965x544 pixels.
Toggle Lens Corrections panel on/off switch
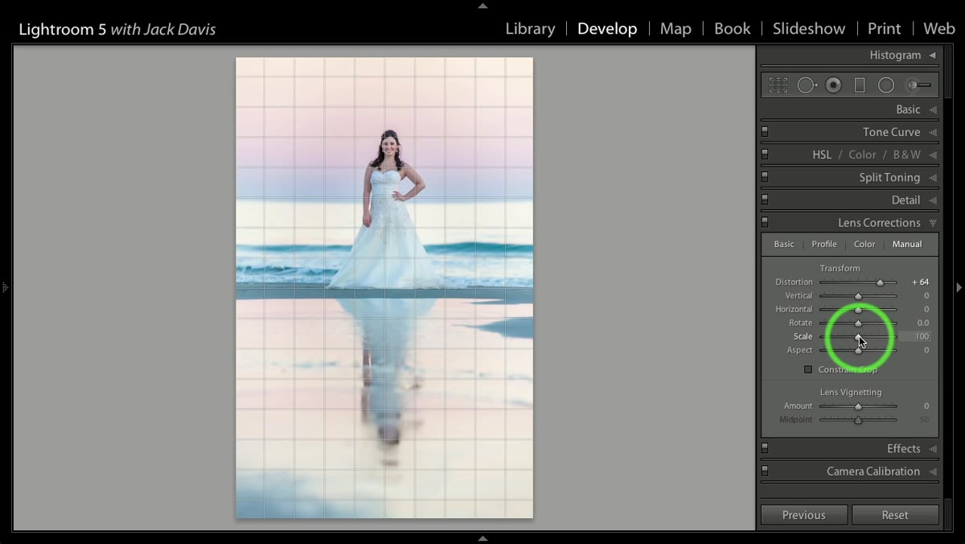tap(765, 222)
